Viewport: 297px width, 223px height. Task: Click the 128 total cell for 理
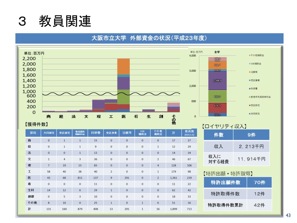174,165
